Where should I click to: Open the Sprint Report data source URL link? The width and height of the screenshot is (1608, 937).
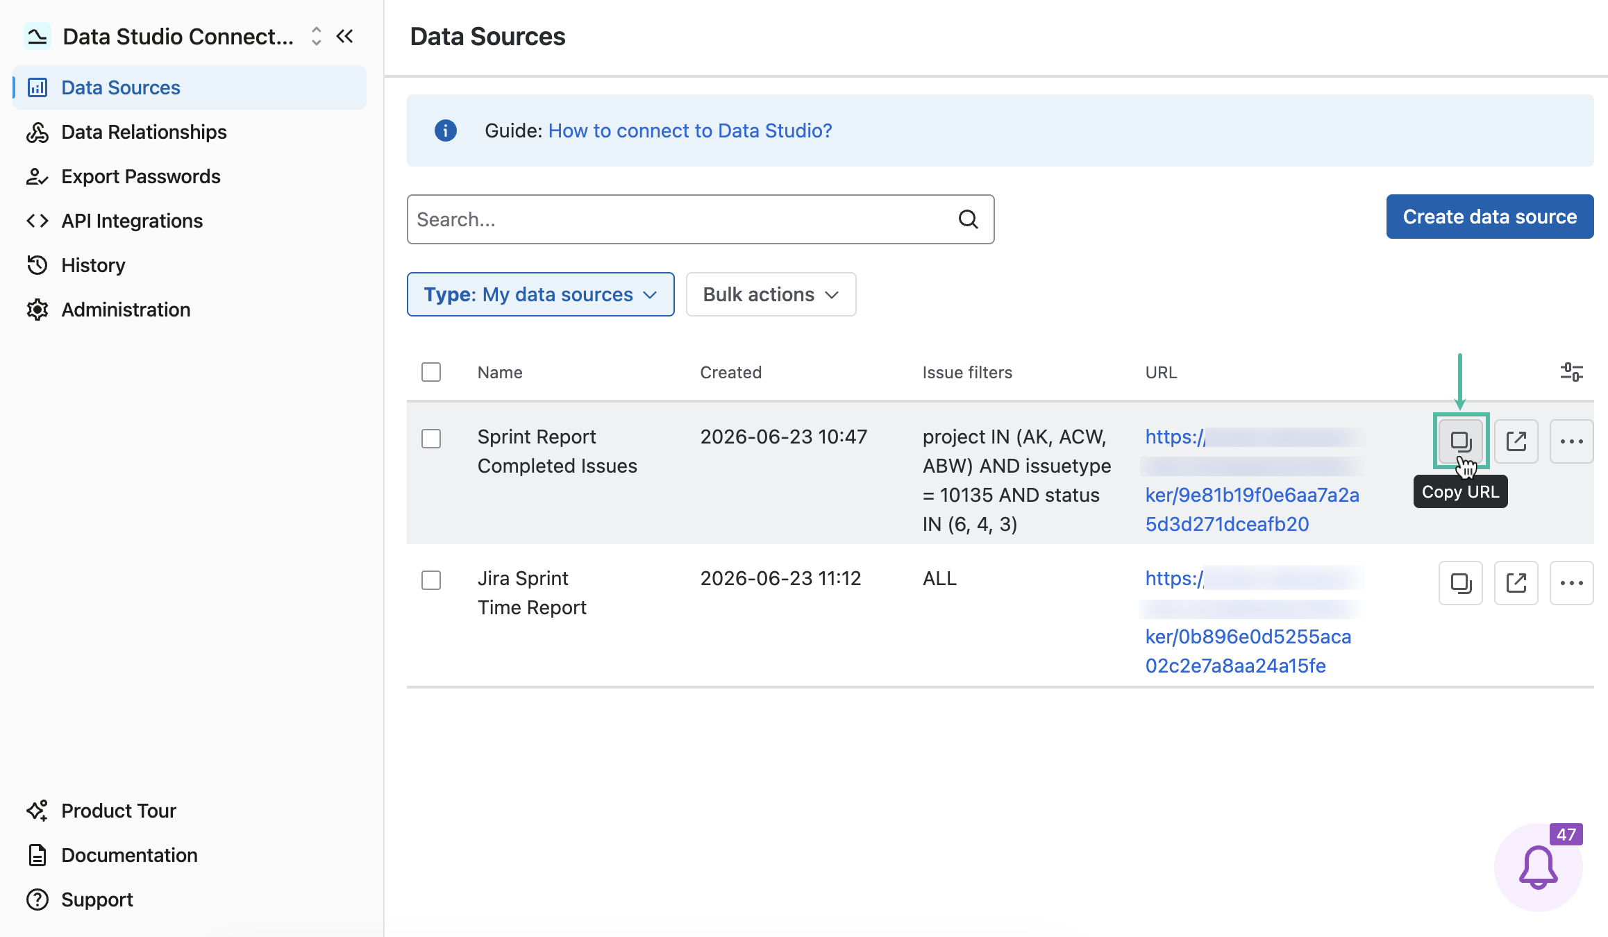click(1253, 480)
